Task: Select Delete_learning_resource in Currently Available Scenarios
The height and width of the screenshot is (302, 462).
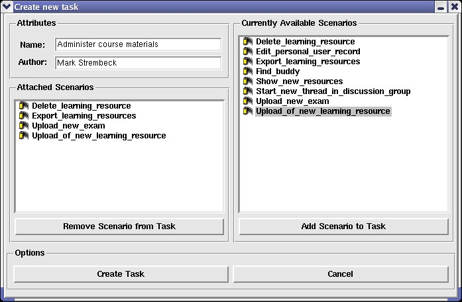Action: coord(306,42)
